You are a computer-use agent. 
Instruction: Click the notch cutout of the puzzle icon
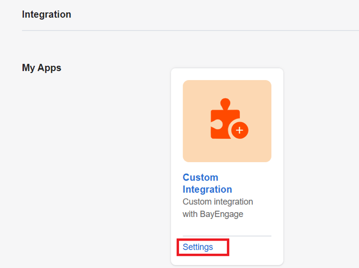coord(216,125)
